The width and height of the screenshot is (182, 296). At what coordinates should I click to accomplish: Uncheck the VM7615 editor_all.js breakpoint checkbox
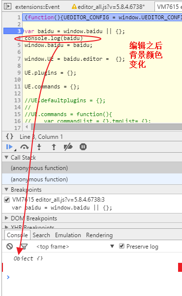point(7,200)
